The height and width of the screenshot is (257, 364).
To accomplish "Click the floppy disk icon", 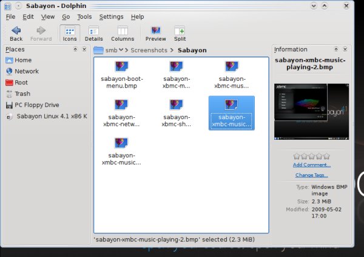I will (x=9, y=105).
